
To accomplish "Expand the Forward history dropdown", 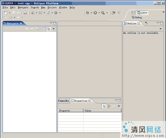I will pos(22,17).
